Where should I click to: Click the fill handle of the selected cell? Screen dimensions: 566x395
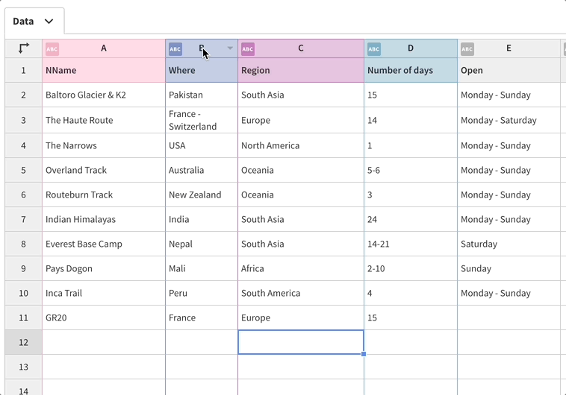(x=364, y=354)
